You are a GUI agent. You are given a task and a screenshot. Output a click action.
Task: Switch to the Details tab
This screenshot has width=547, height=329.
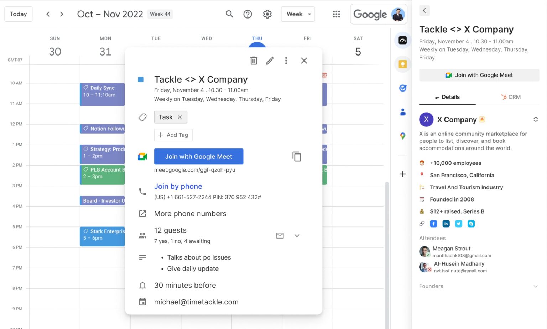tap(447, 97)
